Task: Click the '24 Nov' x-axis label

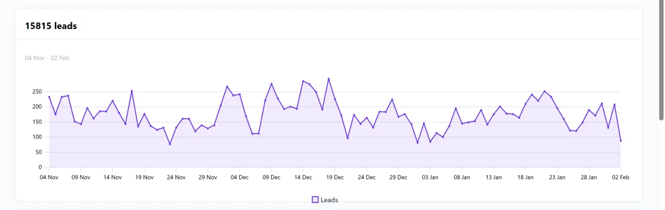Action: pos(176,177)
